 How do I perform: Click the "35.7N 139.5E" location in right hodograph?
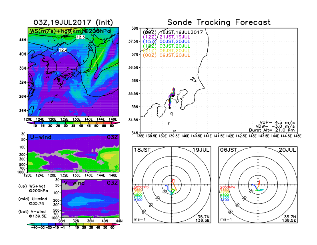coord(289,219)
